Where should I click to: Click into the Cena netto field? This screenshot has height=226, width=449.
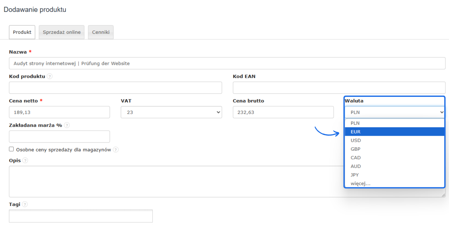59,112
